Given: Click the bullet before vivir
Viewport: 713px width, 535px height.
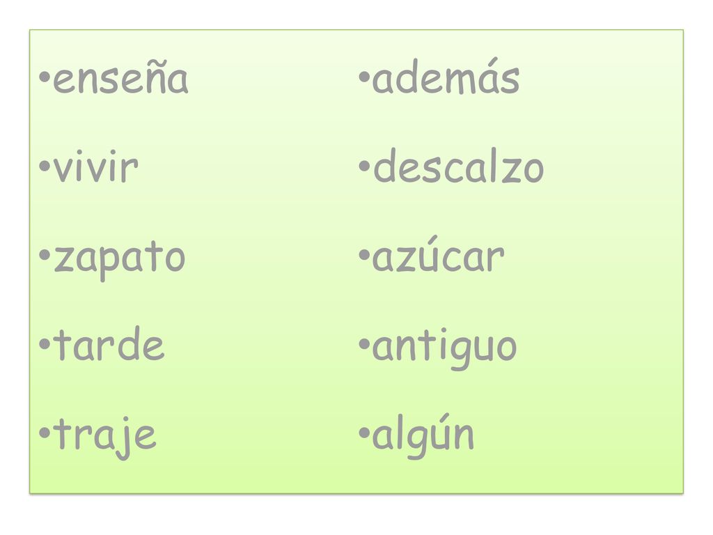Looking at the screenshot, I should [45, 166].
